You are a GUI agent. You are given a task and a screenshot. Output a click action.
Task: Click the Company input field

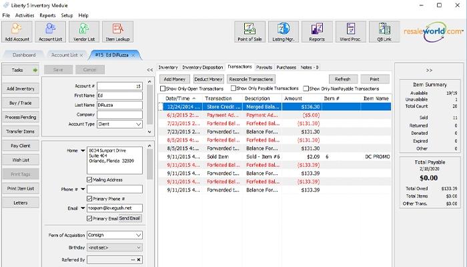click(x=119, y=115)
